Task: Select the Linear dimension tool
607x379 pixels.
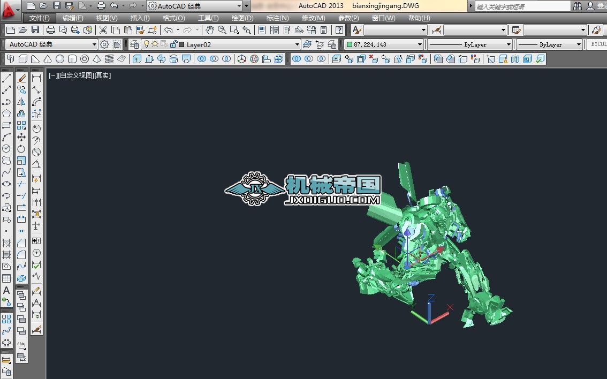Action: click(x=36, y=78)
